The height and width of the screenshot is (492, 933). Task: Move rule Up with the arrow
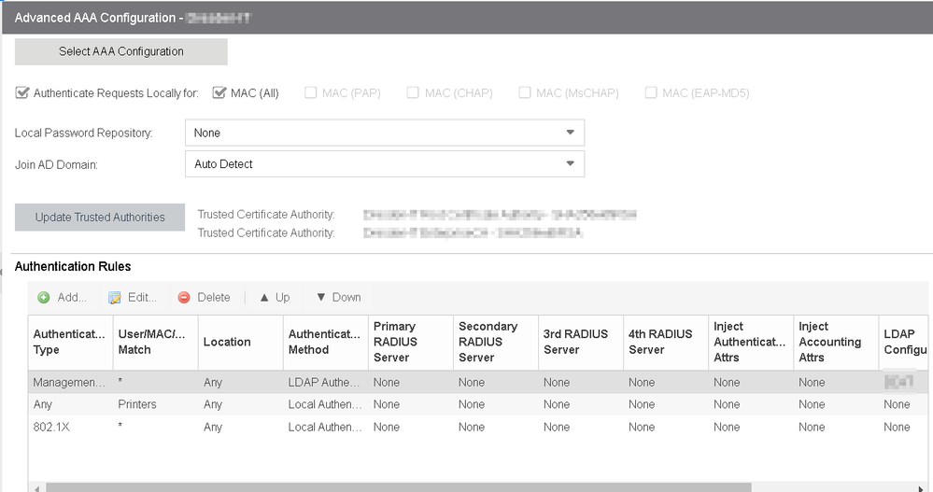point(264,298)
